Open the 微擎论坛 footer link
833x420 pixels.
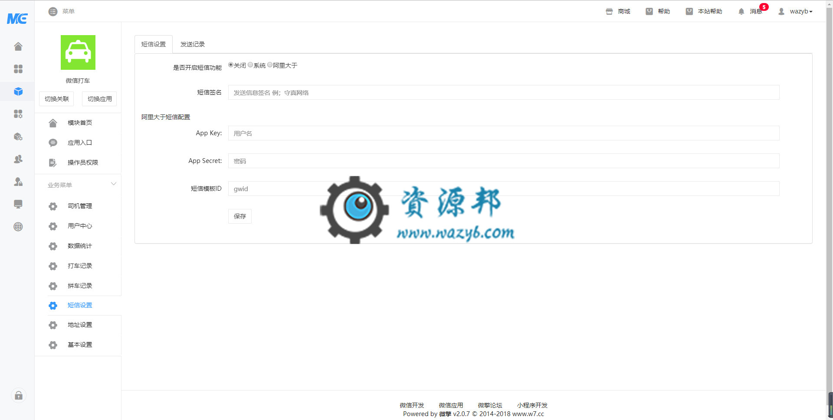tap(490, 405)
